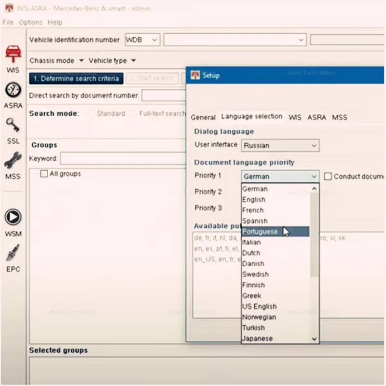Screen dimensions: 386x386
Task: Switch to the General tab
Action: click(203, 117)
